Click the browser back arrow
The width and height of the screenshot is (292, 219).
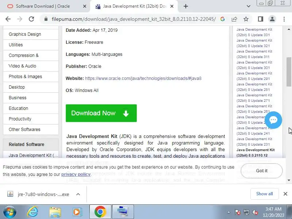(x=8, y=19)
